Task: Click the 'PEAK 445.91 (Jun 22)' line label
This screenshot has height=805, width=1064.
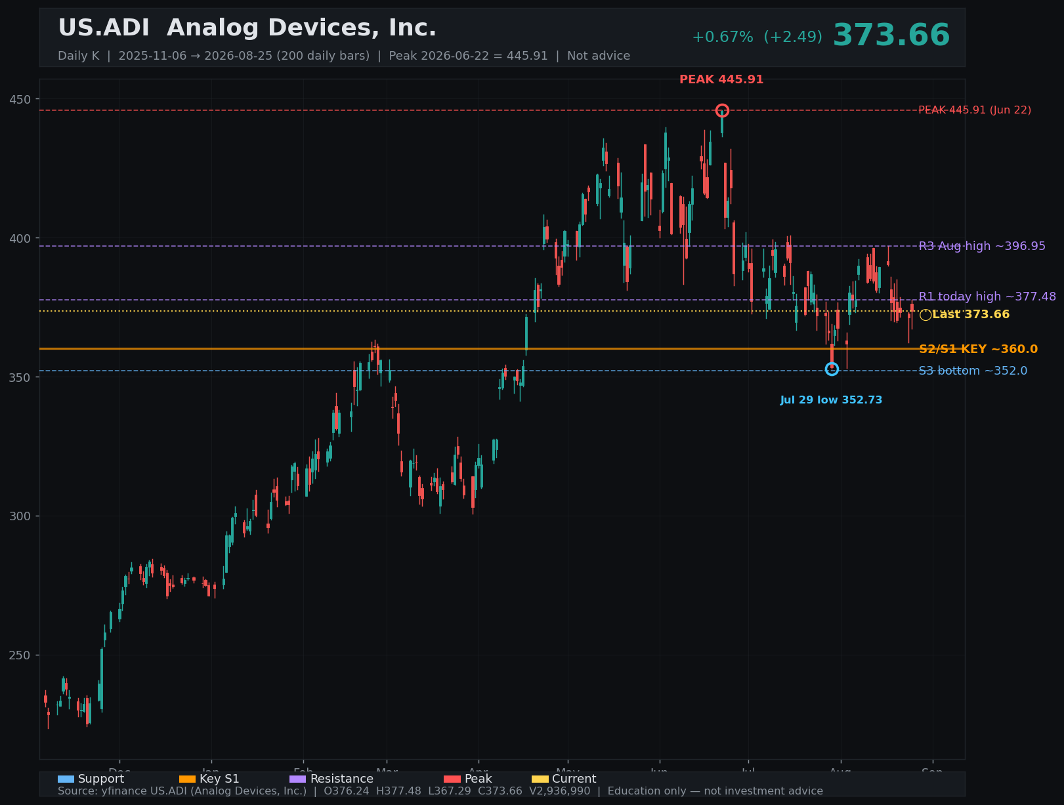Action: click(x=975, y=110)
